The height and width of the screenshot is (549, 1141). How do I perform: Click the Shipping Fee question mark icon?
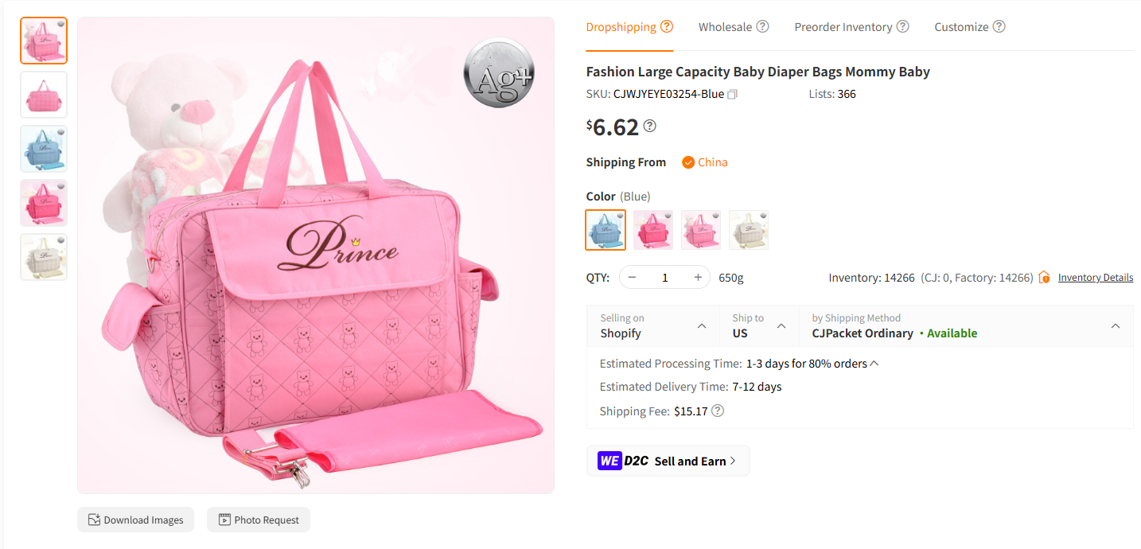(717, 411)
